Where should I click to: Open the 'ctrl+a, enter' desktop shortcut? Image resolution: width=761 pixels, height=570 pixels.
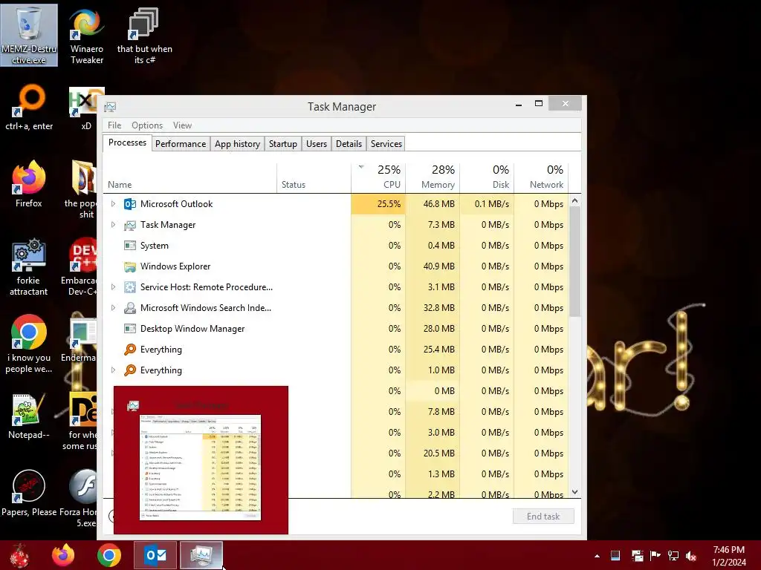29,108
